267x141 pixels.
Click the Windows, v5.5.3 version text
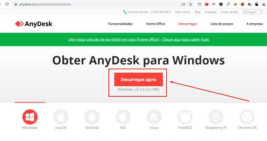click(138, 89)
